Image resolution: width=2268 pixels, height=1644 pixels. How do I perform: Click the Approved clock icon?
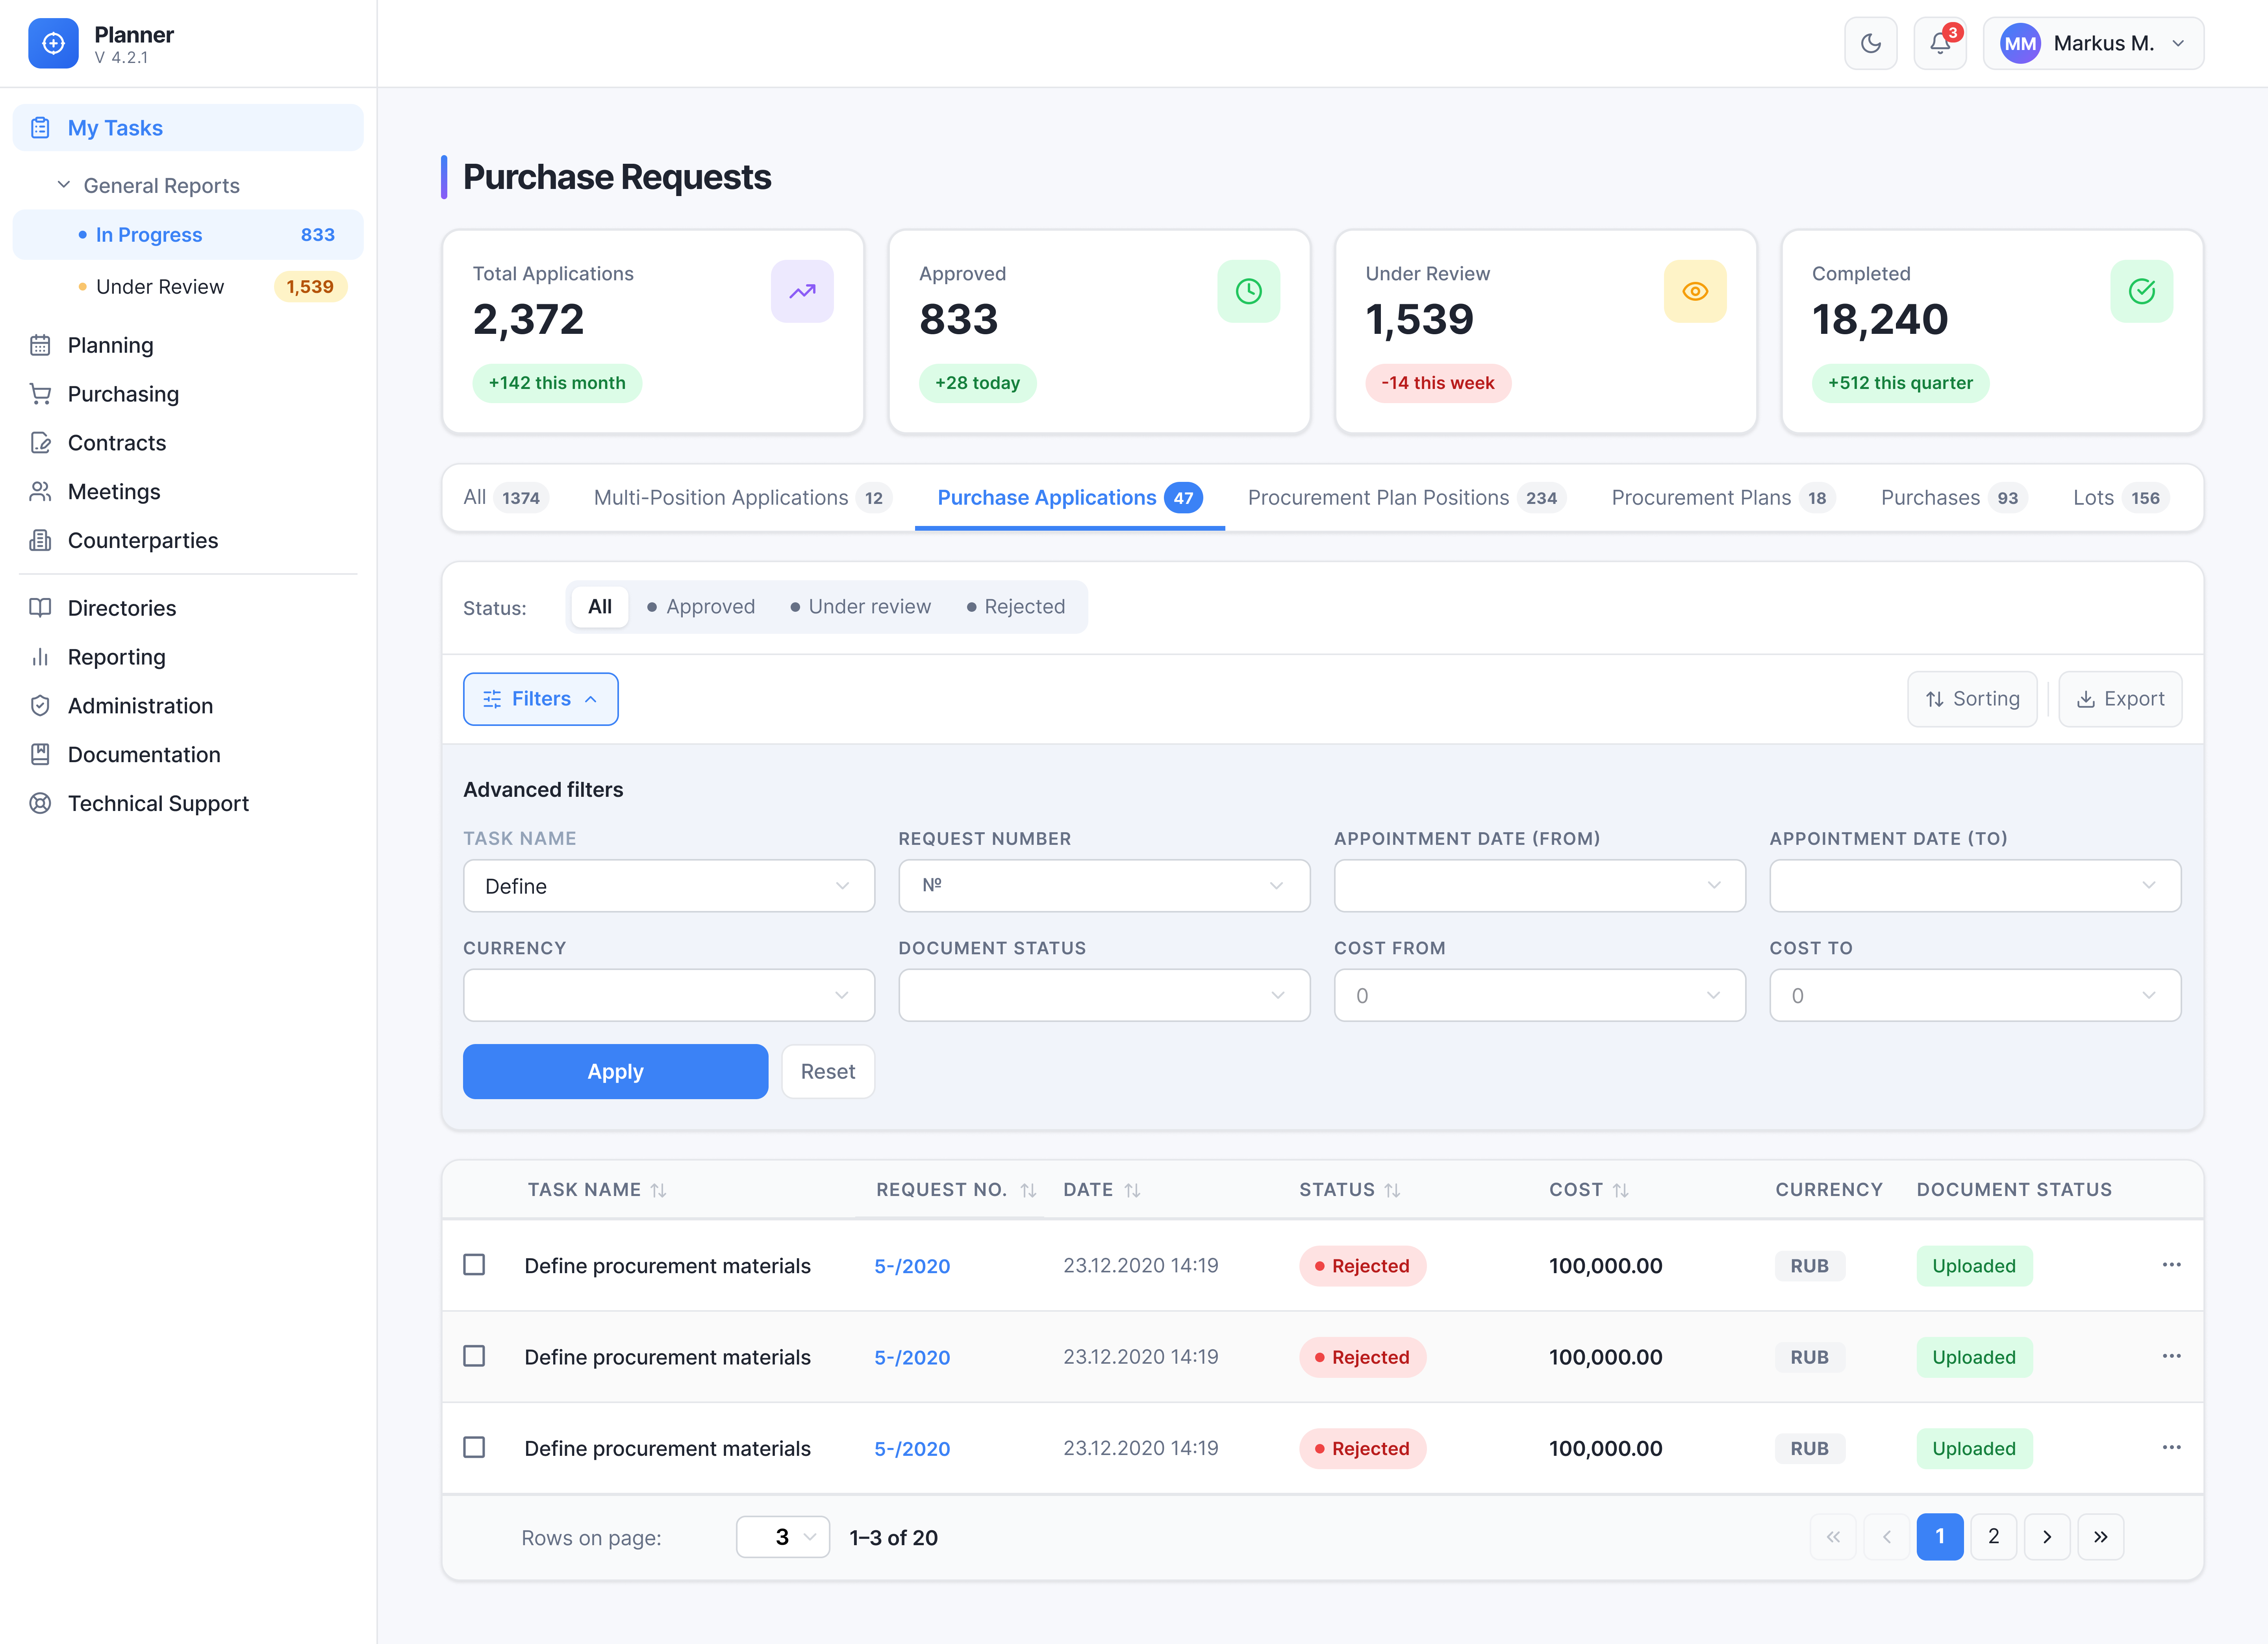(x=1248, y=291)
